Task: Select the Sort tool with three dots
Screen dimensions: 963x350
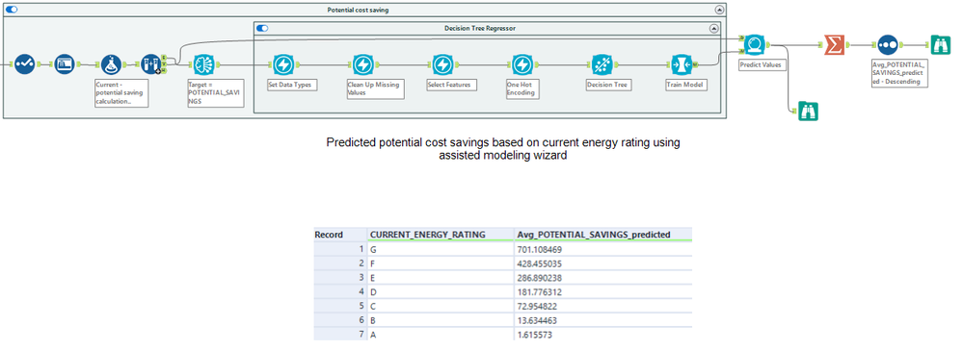Action: 888,45
